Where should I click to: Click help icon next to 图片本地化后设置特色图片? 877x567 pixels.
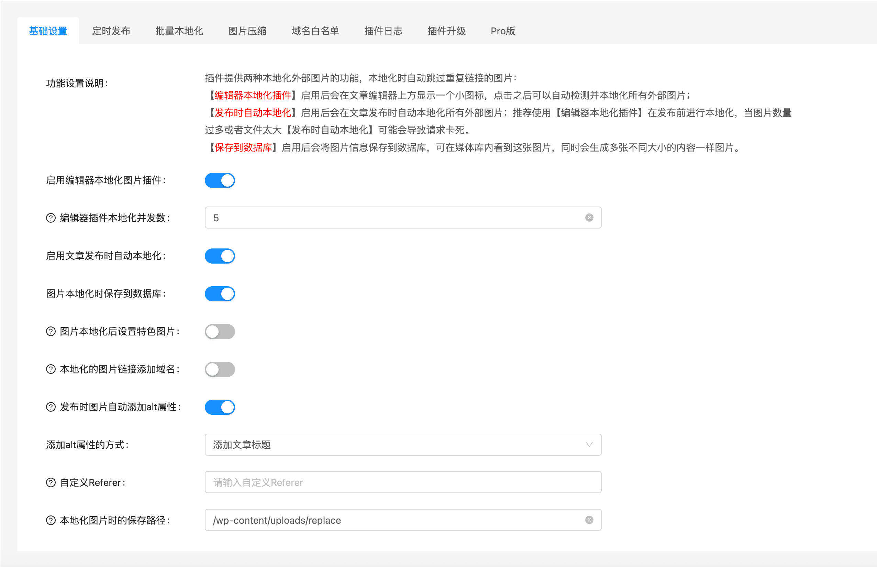(51, 331)
